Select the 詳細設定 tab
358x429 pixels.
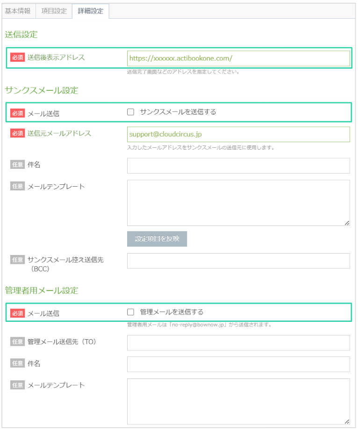click(91, 11)
